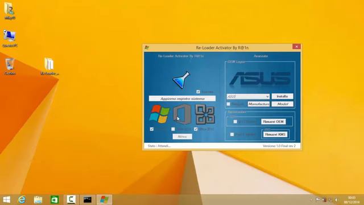Launch Internet Explorer from taskbar
This screenshot has height=205, width=364.
tap(22, 200)
